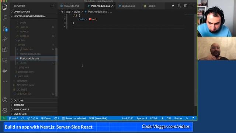Open the Manage gear icon
236x133 pixels.
[5, 110]
